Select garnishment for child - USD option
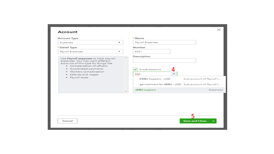 (179, 84)
